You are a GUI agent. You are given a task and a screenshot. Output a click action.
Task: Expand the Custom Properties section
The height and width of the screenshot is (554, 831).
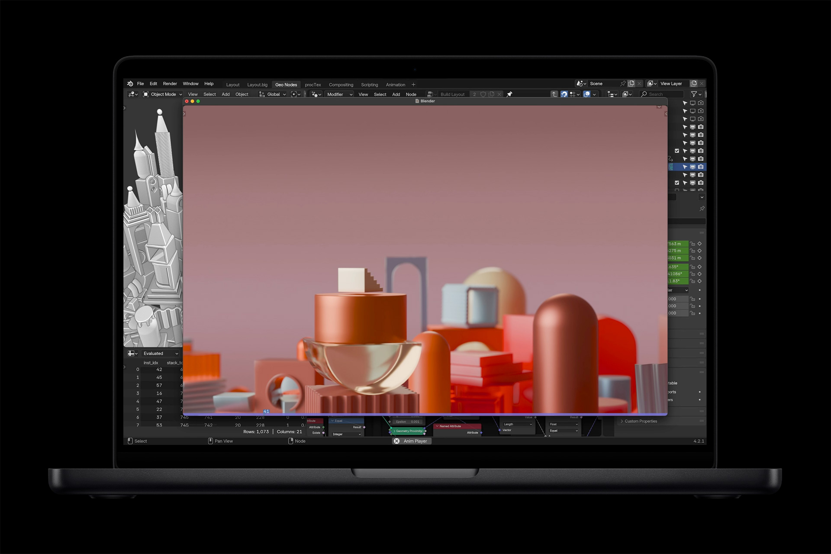pos(638,421)
